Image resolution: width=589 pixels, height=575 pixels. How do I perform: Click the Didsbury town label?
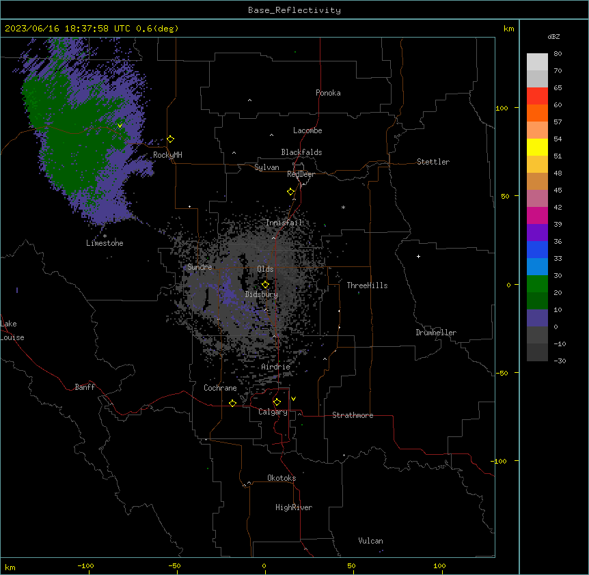pos(262,294)
